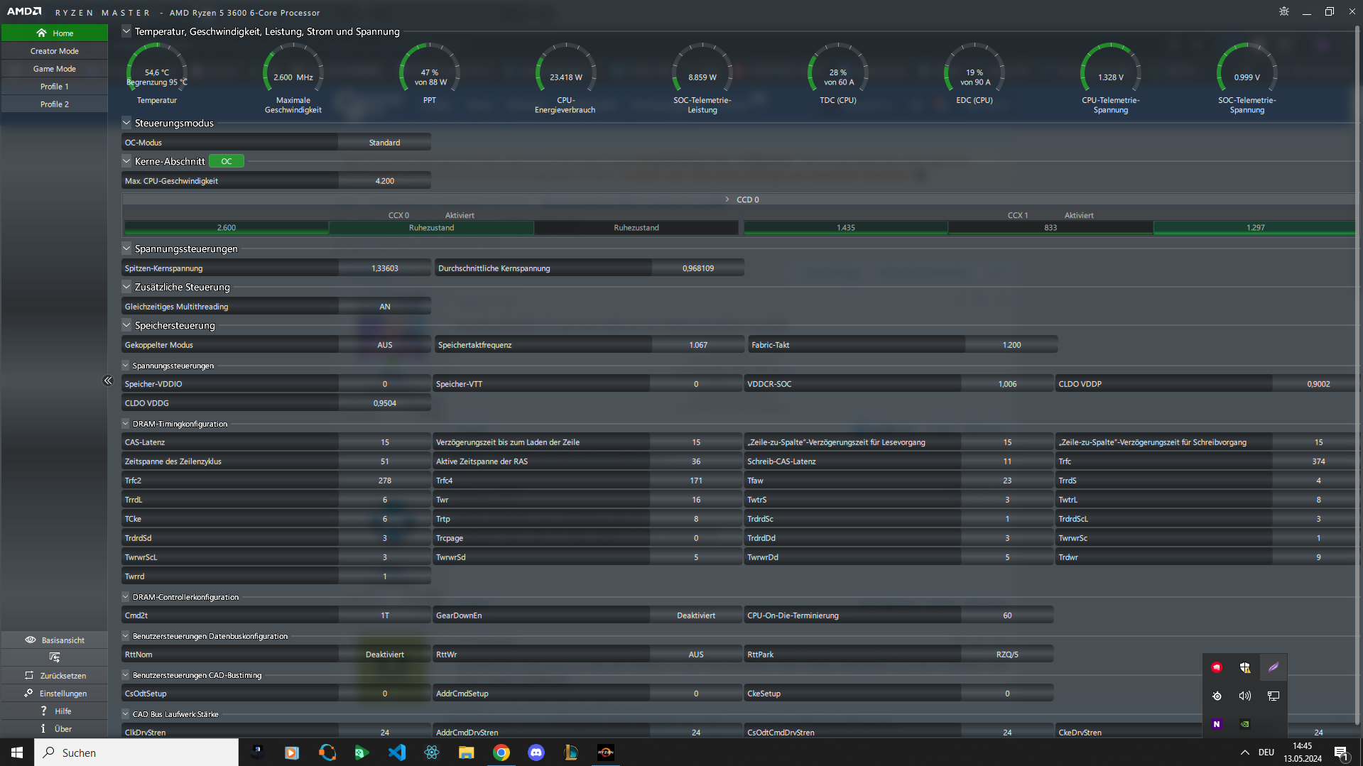1363x766 pixels.
Task: Collapse the DRAM-Controllerkonfiguration section
Action: pos(126,597)
